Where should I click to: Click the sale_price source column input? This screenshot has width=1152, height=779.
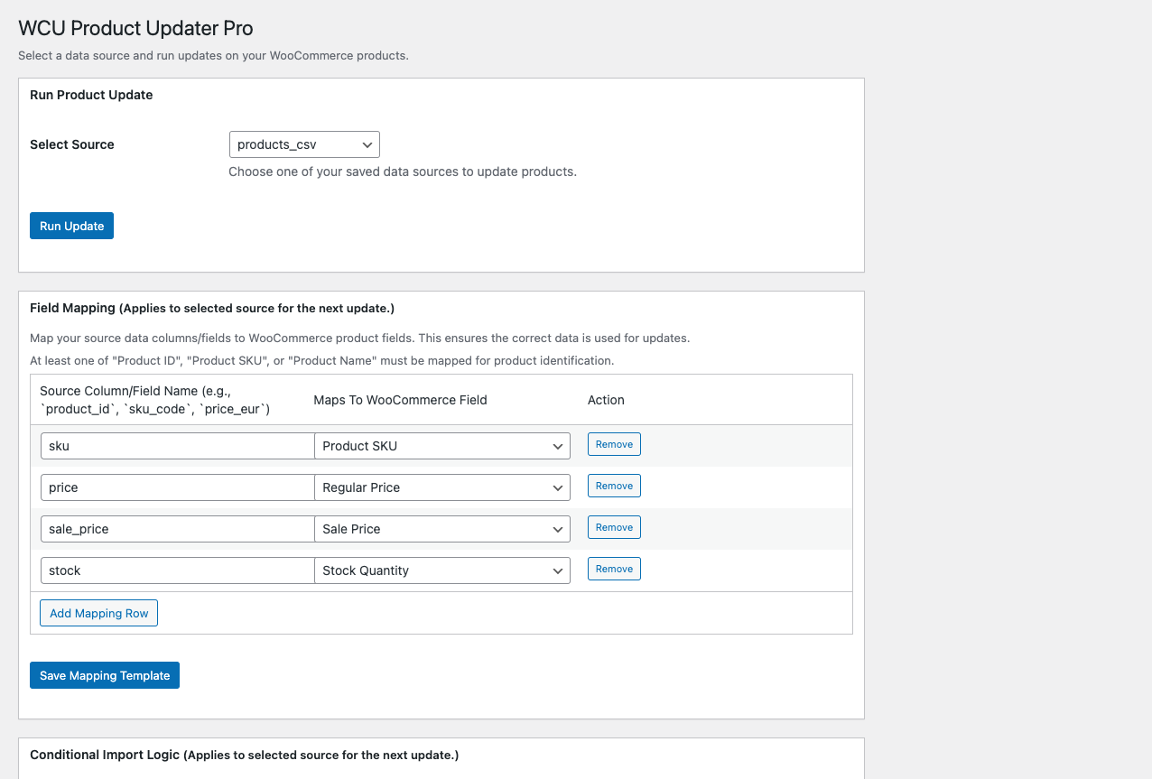coord(177,529)
